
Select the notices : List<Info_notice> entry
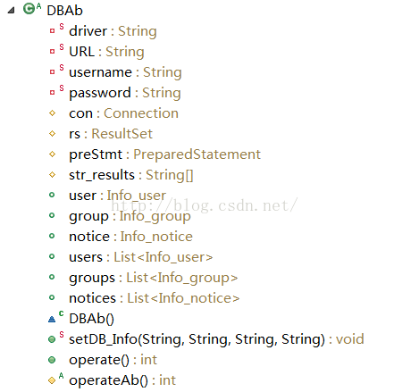click(155, 298)
